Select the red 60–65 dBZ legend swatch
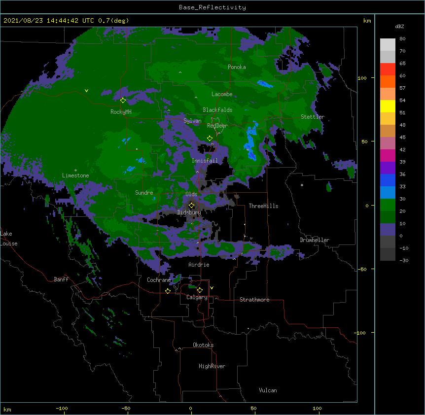Viewport: 425px width, 415px height. pyautogui.click(x=388, y=69)
